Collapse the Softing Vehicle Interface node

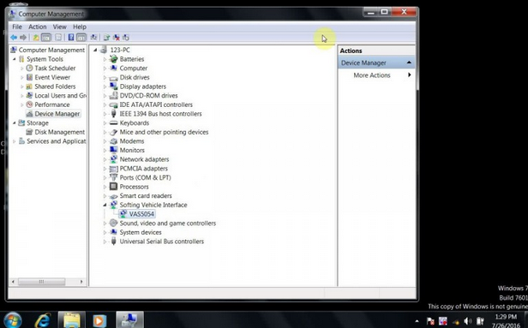point(105,205)
